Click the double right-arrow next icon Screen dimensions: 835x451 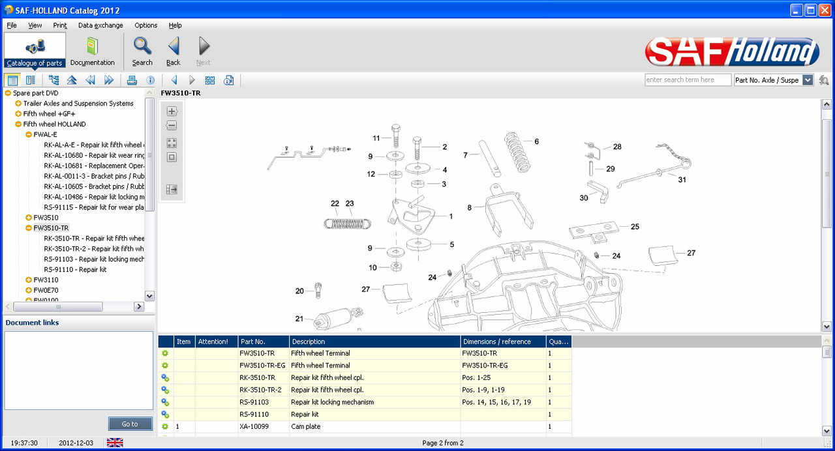[108, 80]
